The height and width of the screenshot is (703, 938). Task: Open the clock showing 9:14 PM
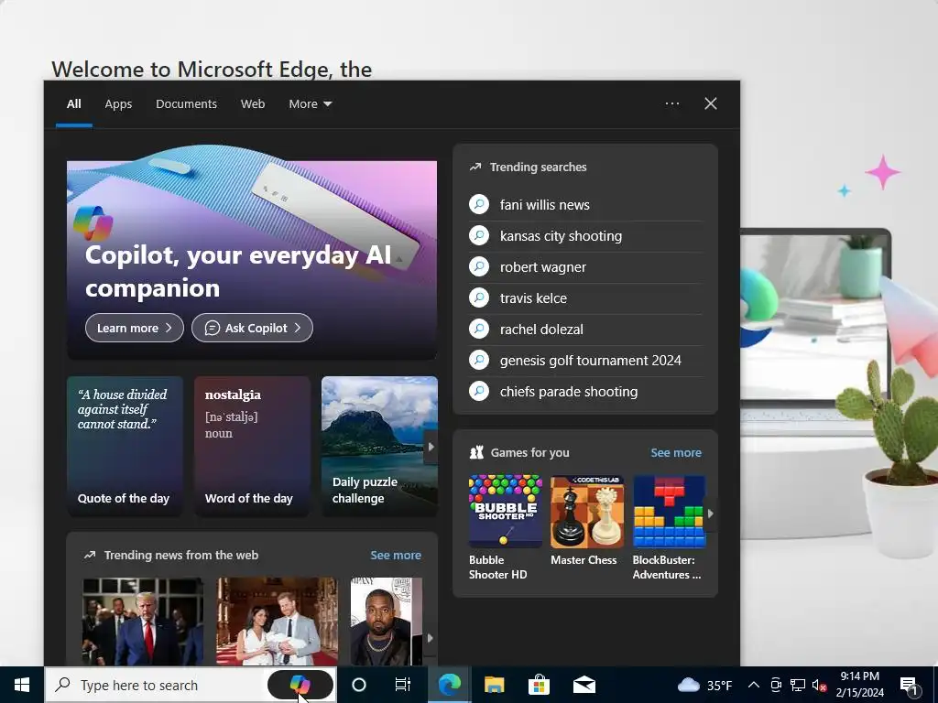click(x=859, y=685)
